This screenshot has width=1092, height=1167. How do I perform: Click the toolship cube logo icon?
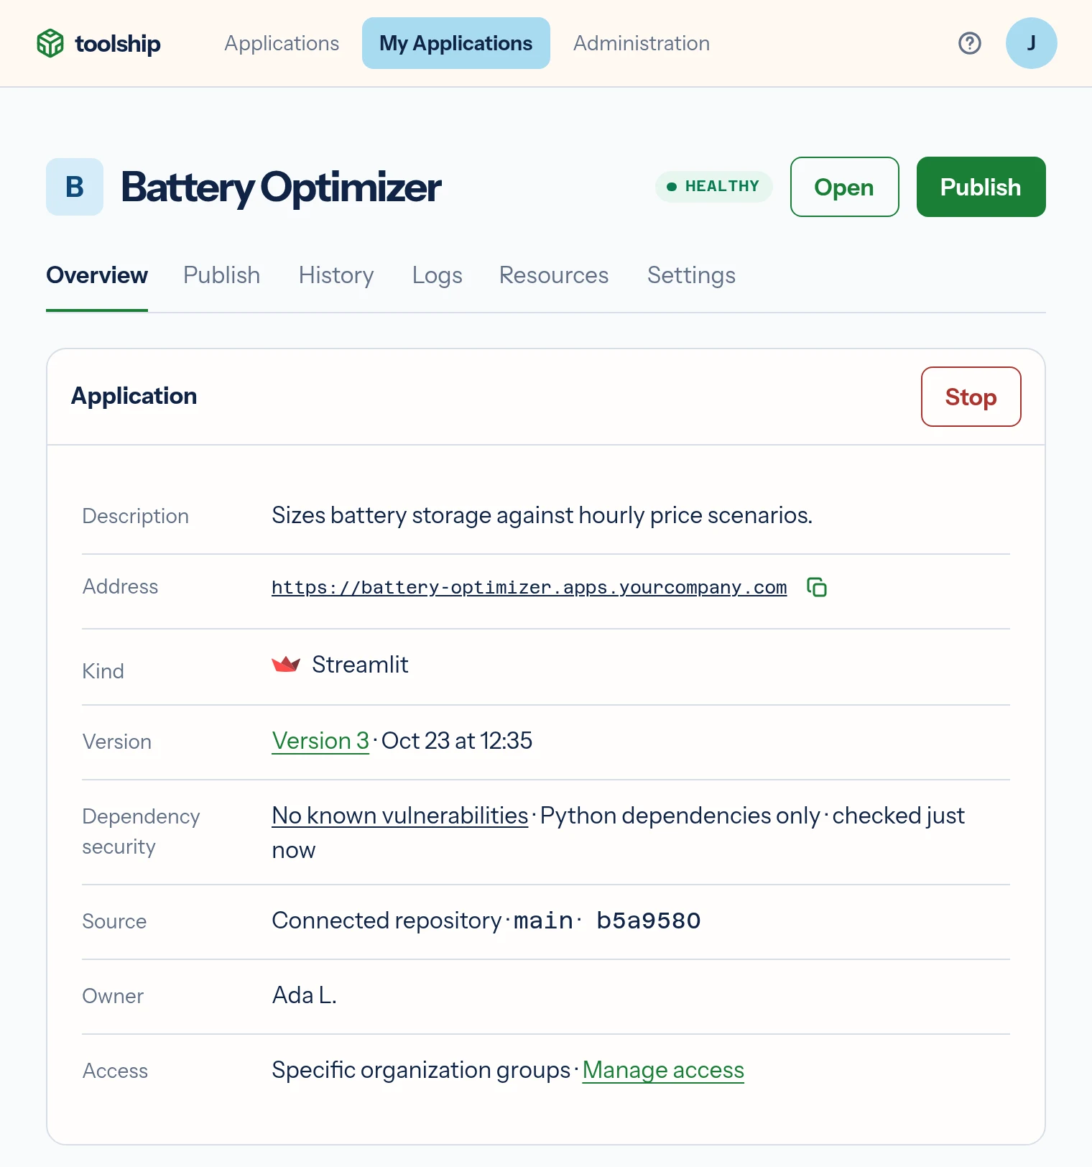50,43
